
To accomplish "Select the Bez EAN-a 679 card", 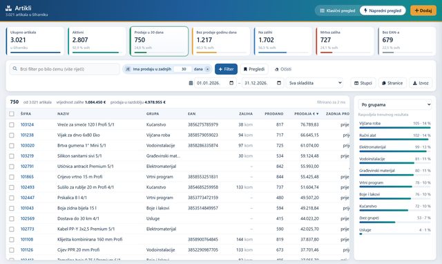I will pos(407,41).
